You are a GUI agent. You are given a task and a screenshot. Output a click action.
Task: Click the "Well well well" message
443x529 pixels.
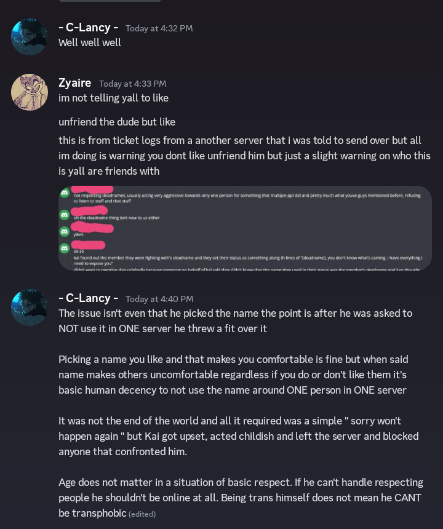click(90, 42)
